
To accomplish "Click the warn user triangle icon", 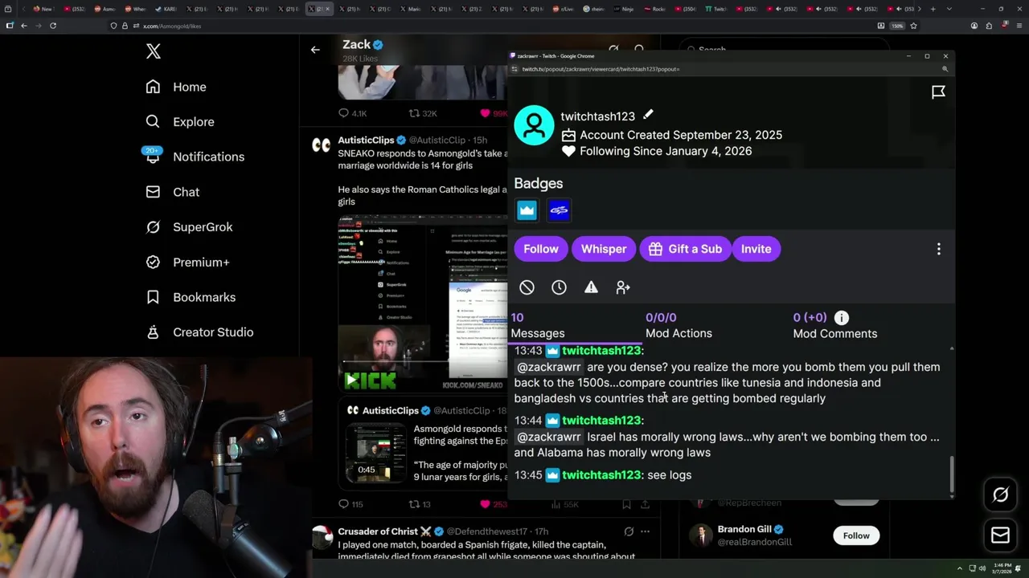I will click(x=591, y=287).
